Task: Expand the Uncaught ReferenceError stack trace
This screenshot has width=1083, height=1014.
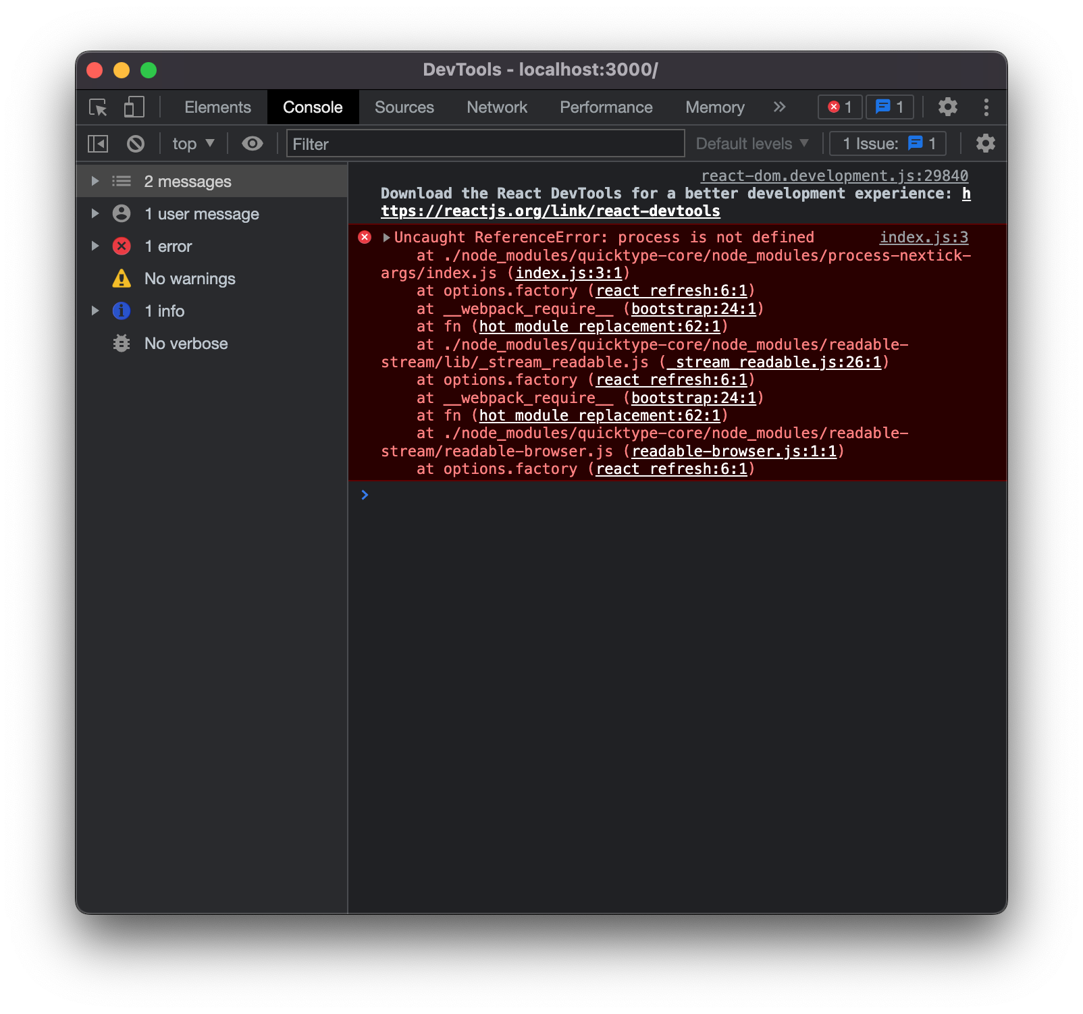Action: pos(386,237)
